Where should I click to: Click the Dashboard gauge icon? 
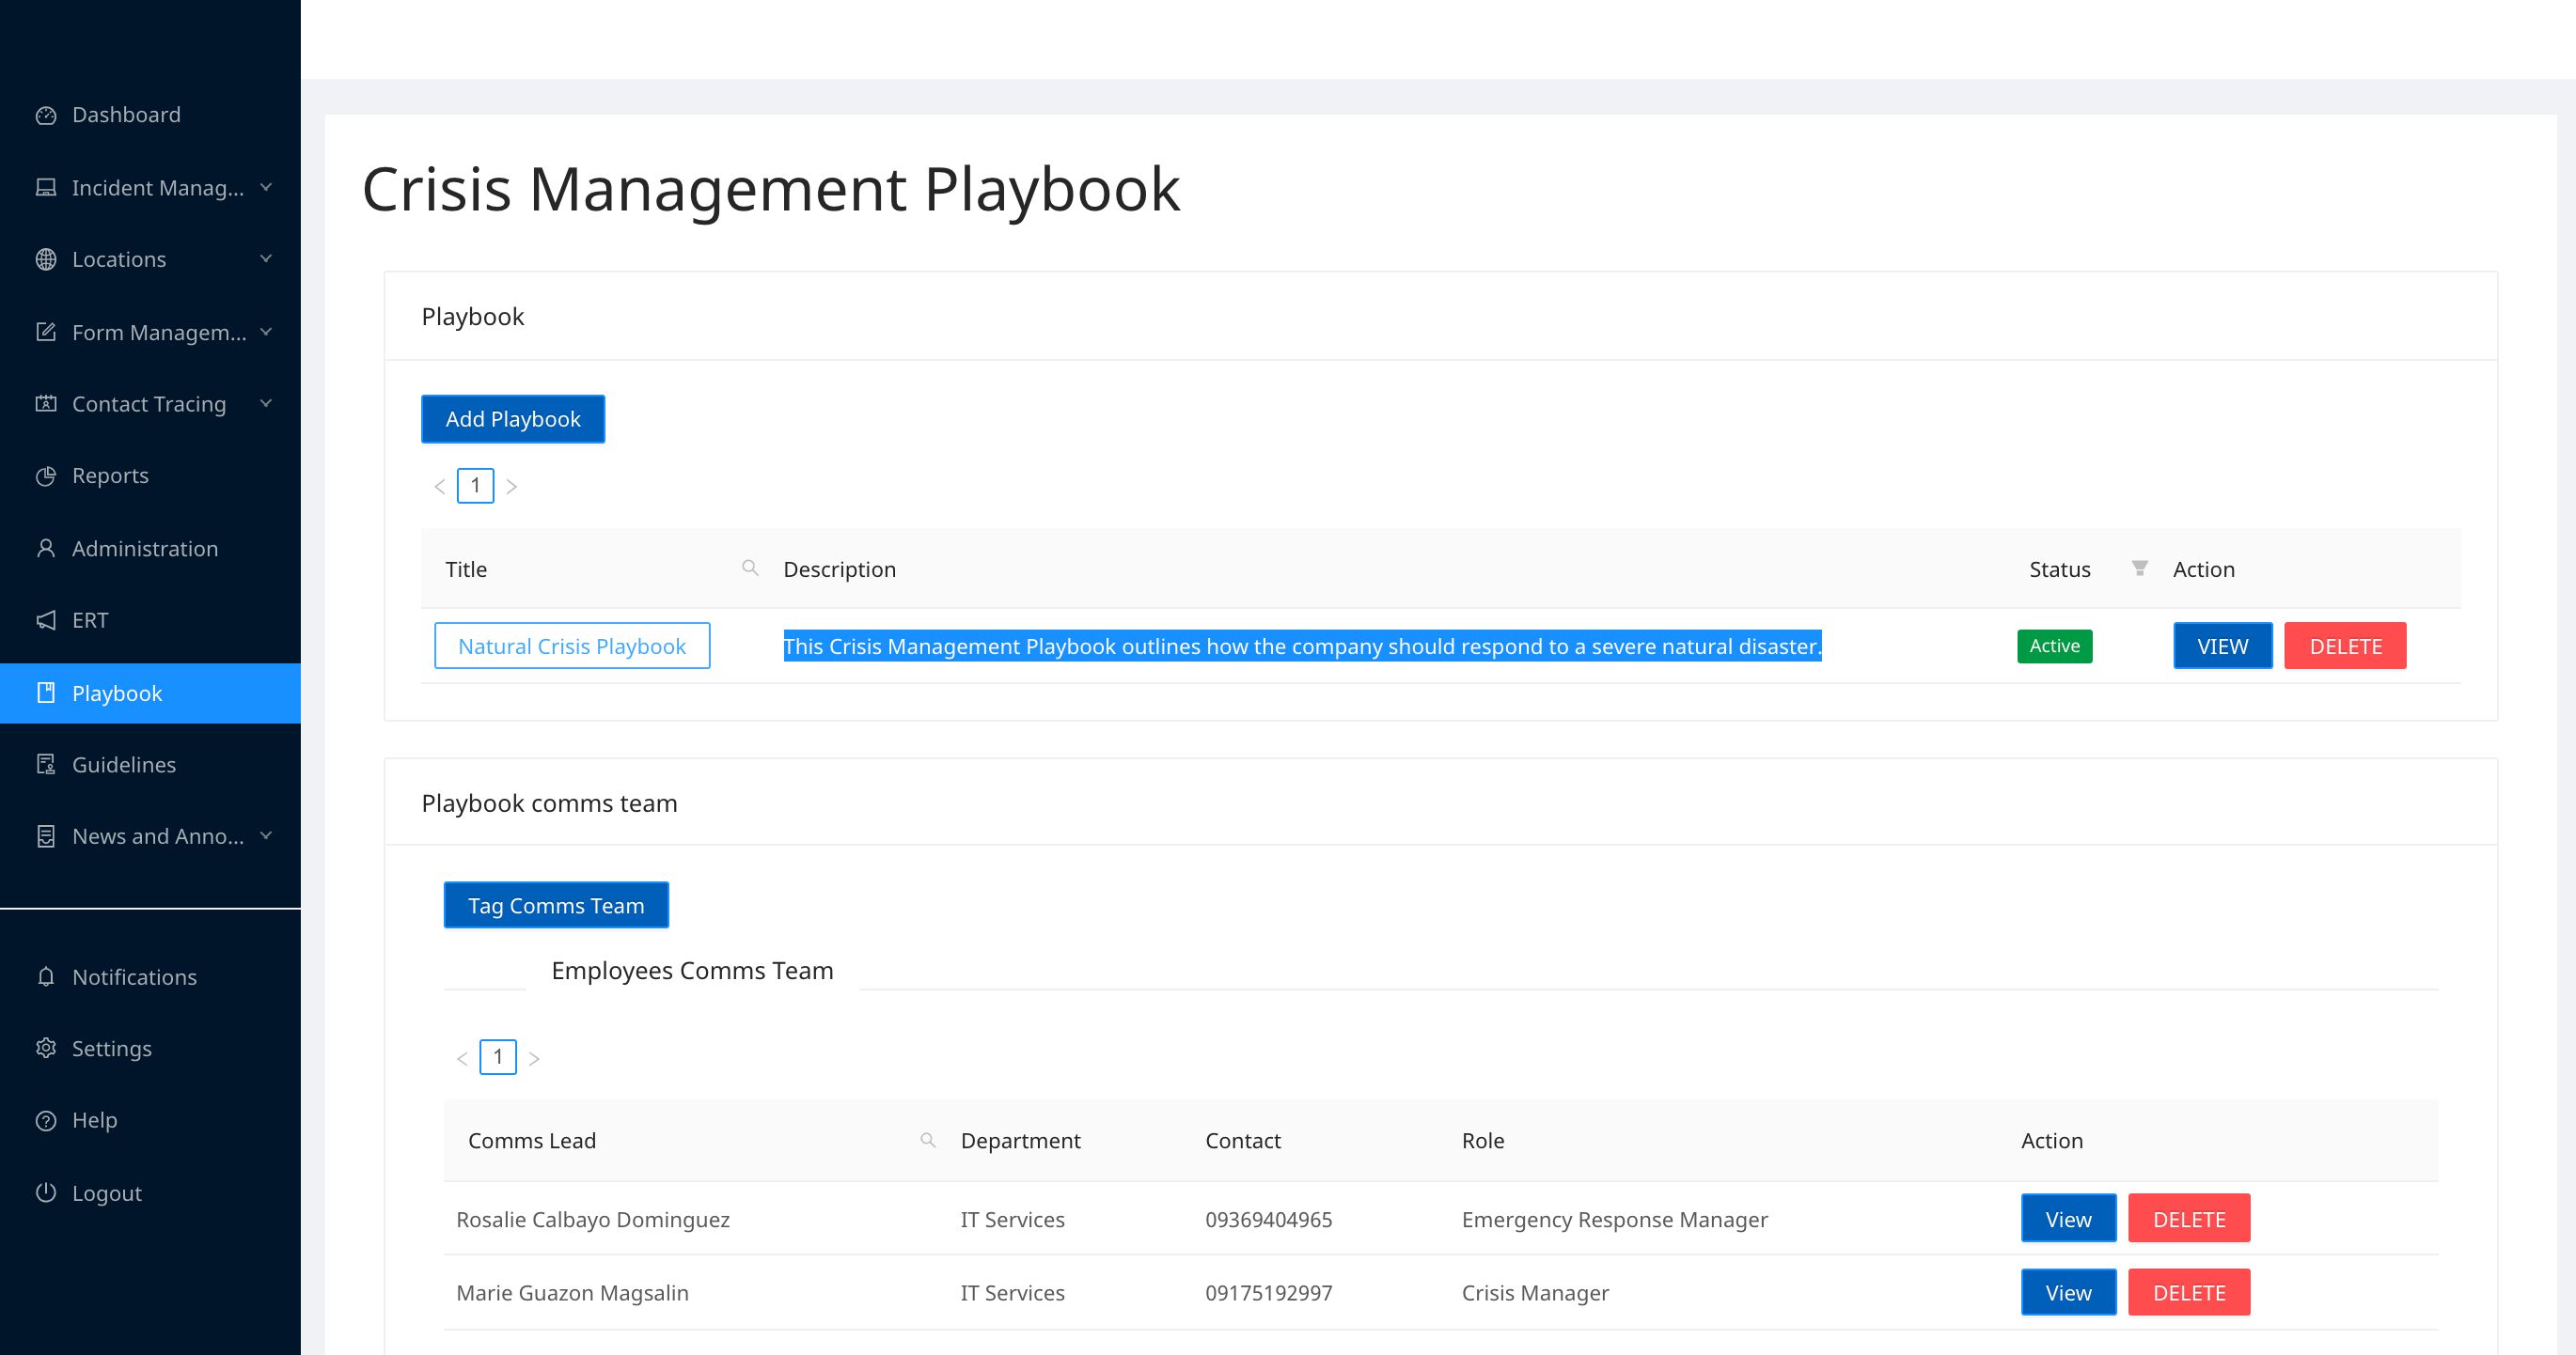pos(46,116)
